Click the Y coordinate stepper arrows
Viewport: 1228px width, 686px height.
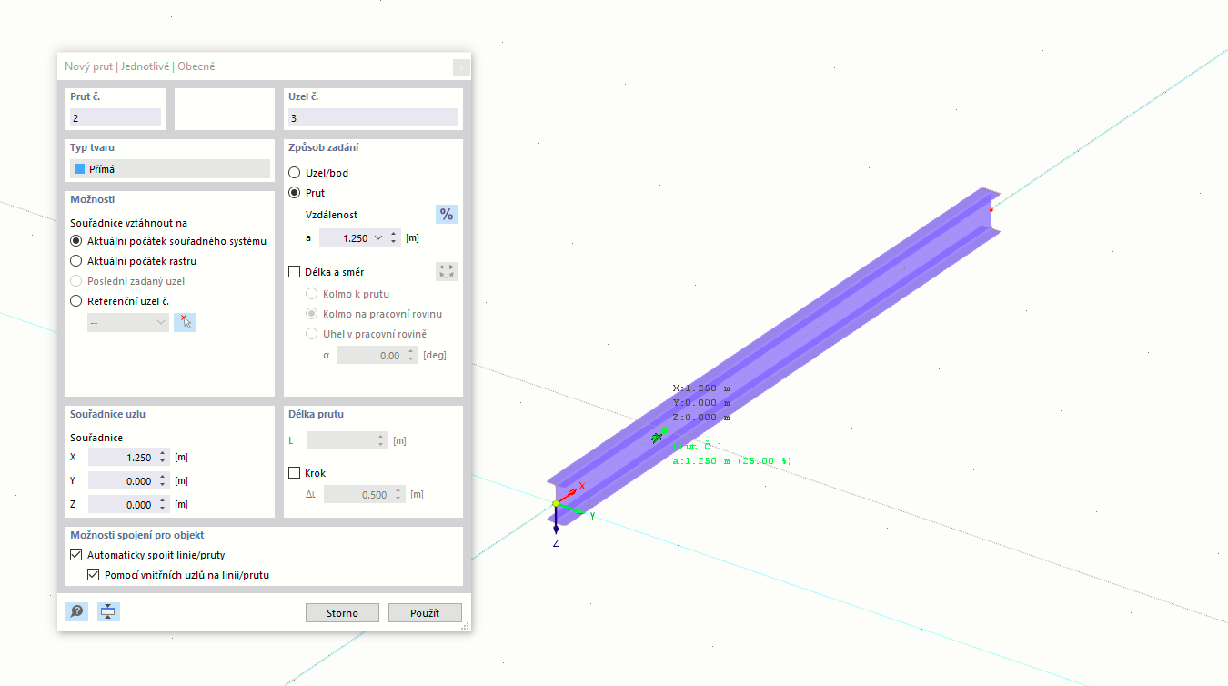coord(163,480)
